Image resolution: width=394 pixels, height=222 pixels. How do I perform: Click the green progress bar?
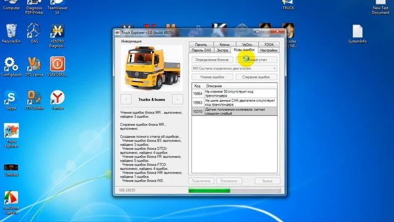pyautogui.click(x=209, y=191)
